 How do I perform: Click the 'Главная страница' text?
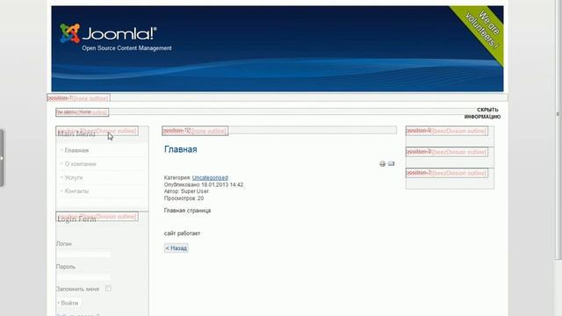(187, 211)
